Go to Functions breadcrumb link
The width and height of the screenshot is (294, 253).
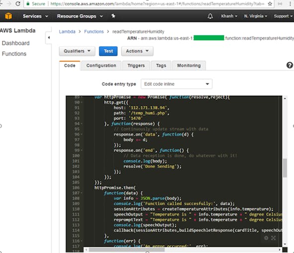(x=94, y=31)
